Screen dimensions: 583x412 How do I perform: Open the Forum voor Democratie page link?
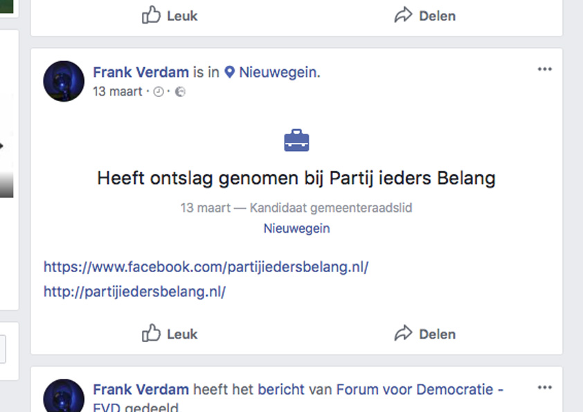point(420,390)
